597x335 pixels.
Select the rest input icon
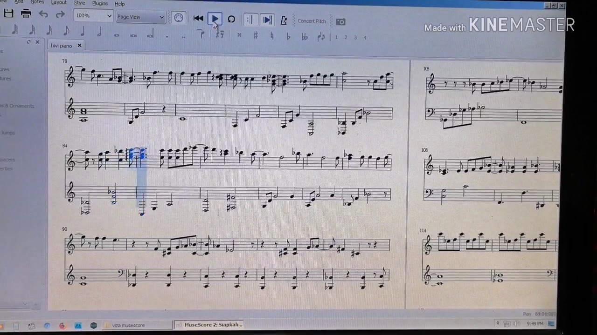click(220, 34)
